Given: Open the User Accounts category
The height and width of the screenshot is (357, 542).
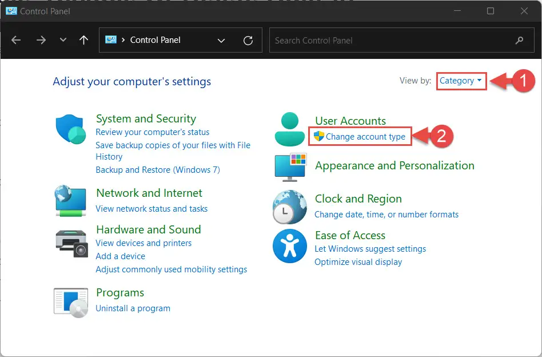Looking at the screenshot, I should point(350,121).
